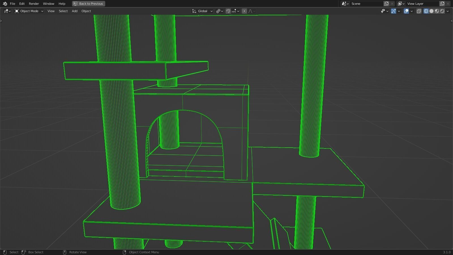The width and height of the screenshot is (453, 255).
Task: Add a new view layer with the copy icon
Action: tap(442, 4)
